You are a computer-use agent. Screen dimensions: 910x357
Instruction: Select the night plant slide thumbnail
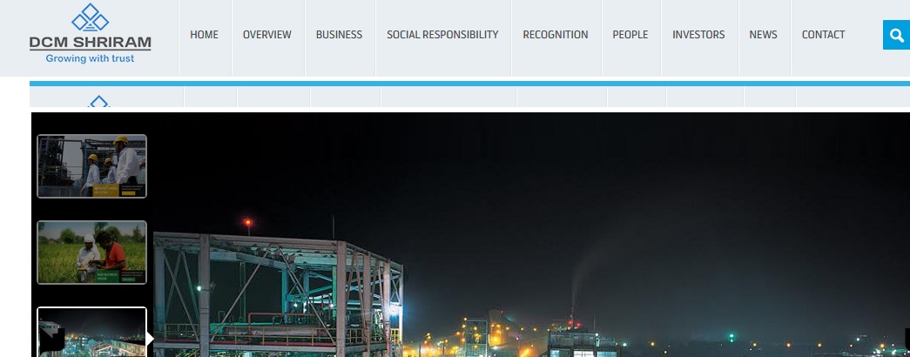coord(91,332)
